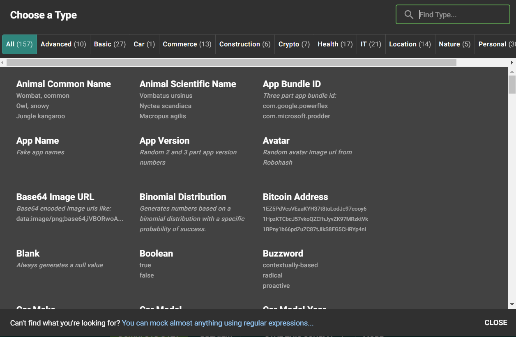Choose the Animal Common Name type
Screen dimensions: 516x337
pyautogui.click(x=64, y=84)
